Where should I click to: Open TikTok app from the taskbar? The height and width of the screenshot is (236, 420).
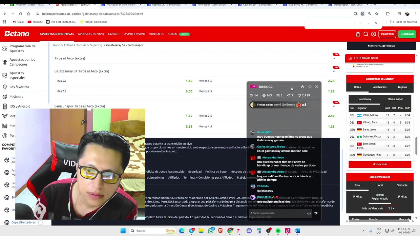[287, 231]
